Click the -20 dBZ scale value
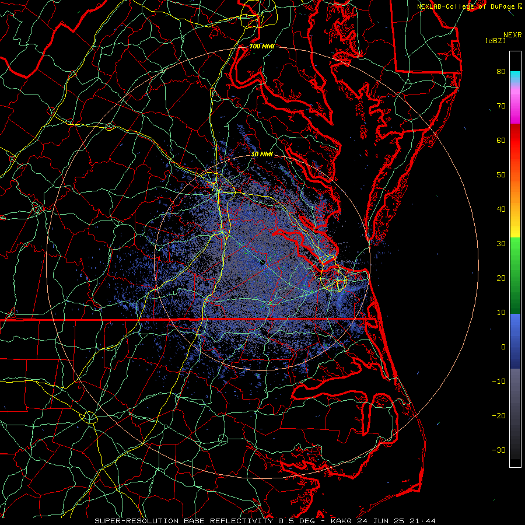The width and height of the screenshot is (525, 525). click(x=499, y=416)
